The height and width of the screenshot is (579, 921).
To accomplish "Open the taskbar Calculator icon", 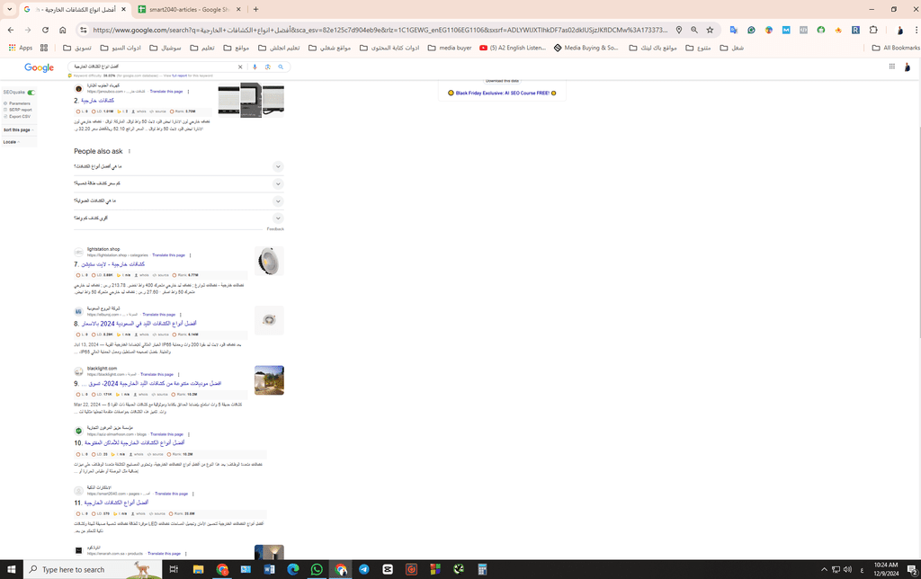I will click(x=482, y=569).
